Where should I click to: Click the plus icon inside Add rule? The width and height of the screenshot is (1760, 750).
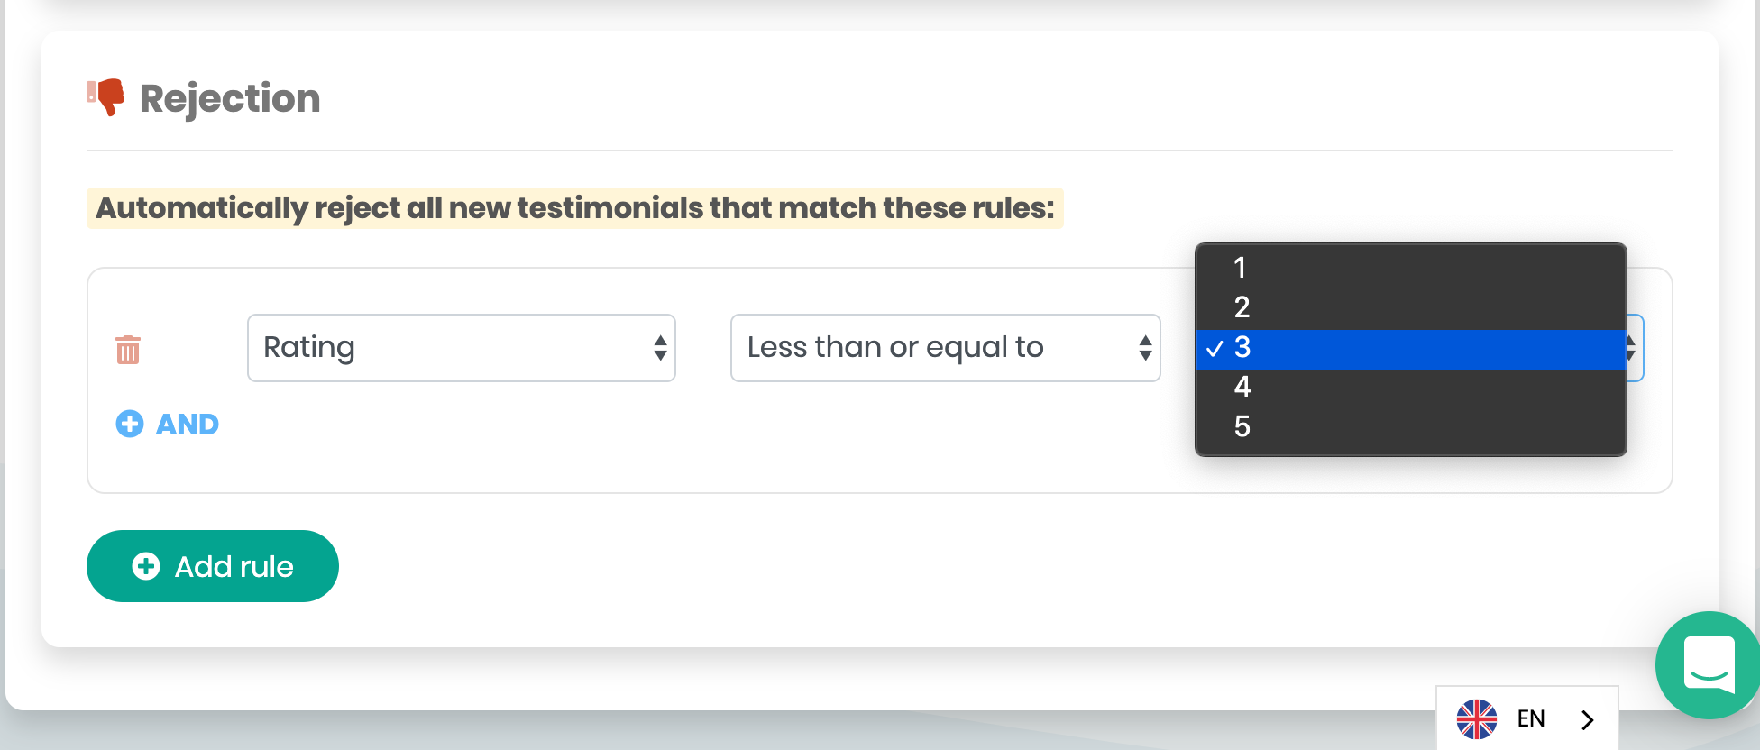click(146, 566)
